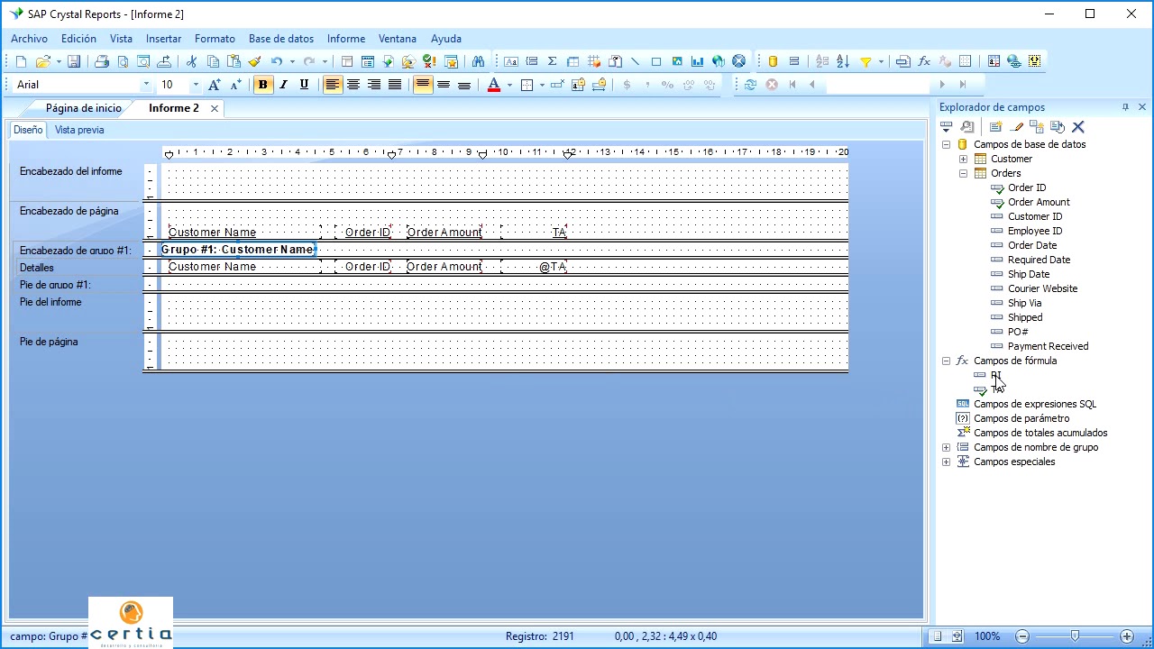Select the Courier Website field
Viewport: 1154px width, 649px height.
point(1042,288)
